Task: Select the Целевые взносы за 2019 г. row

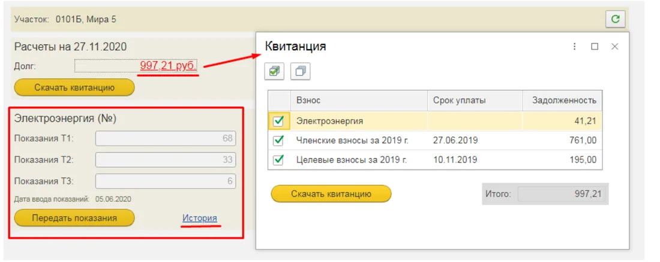Action: (435, 160)
